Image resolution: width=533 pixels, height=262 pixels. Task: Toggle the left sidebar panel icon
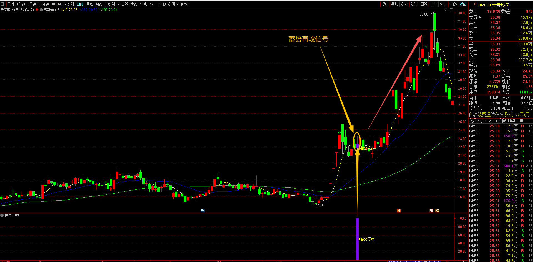3,4
